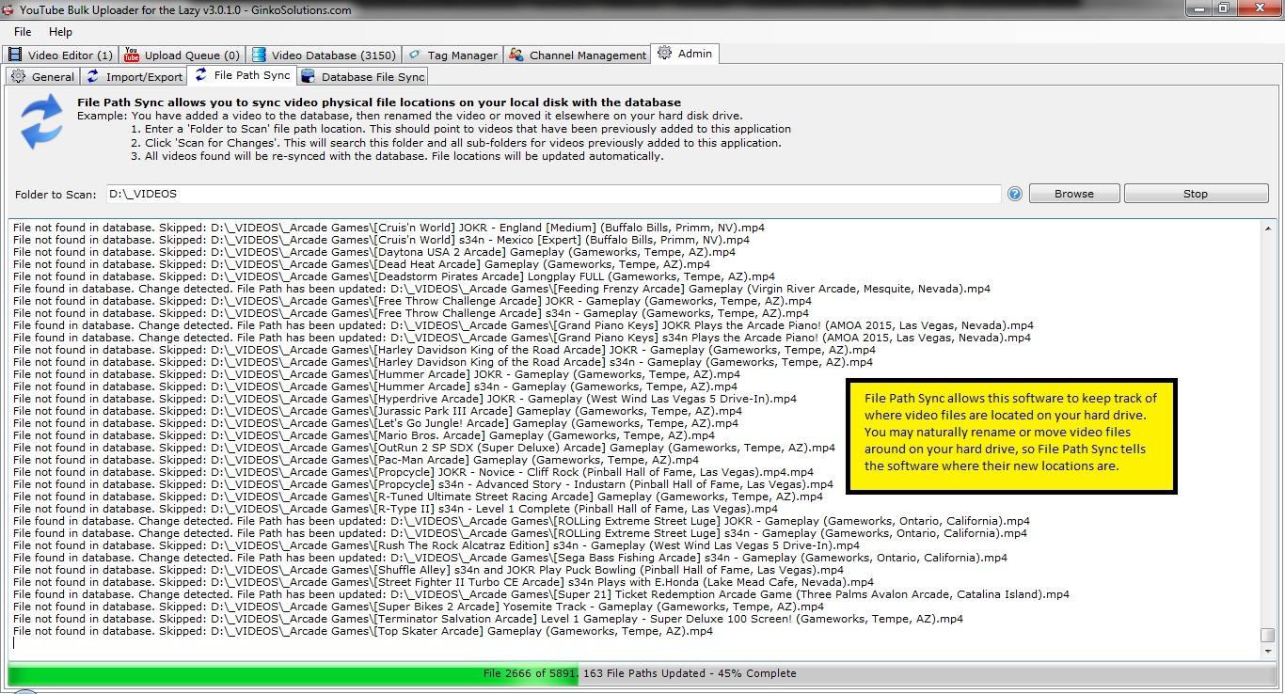1285x694 pixels.
Task: Click the Street Fighter II Turbo CE log line
Action: click(443, 582)
